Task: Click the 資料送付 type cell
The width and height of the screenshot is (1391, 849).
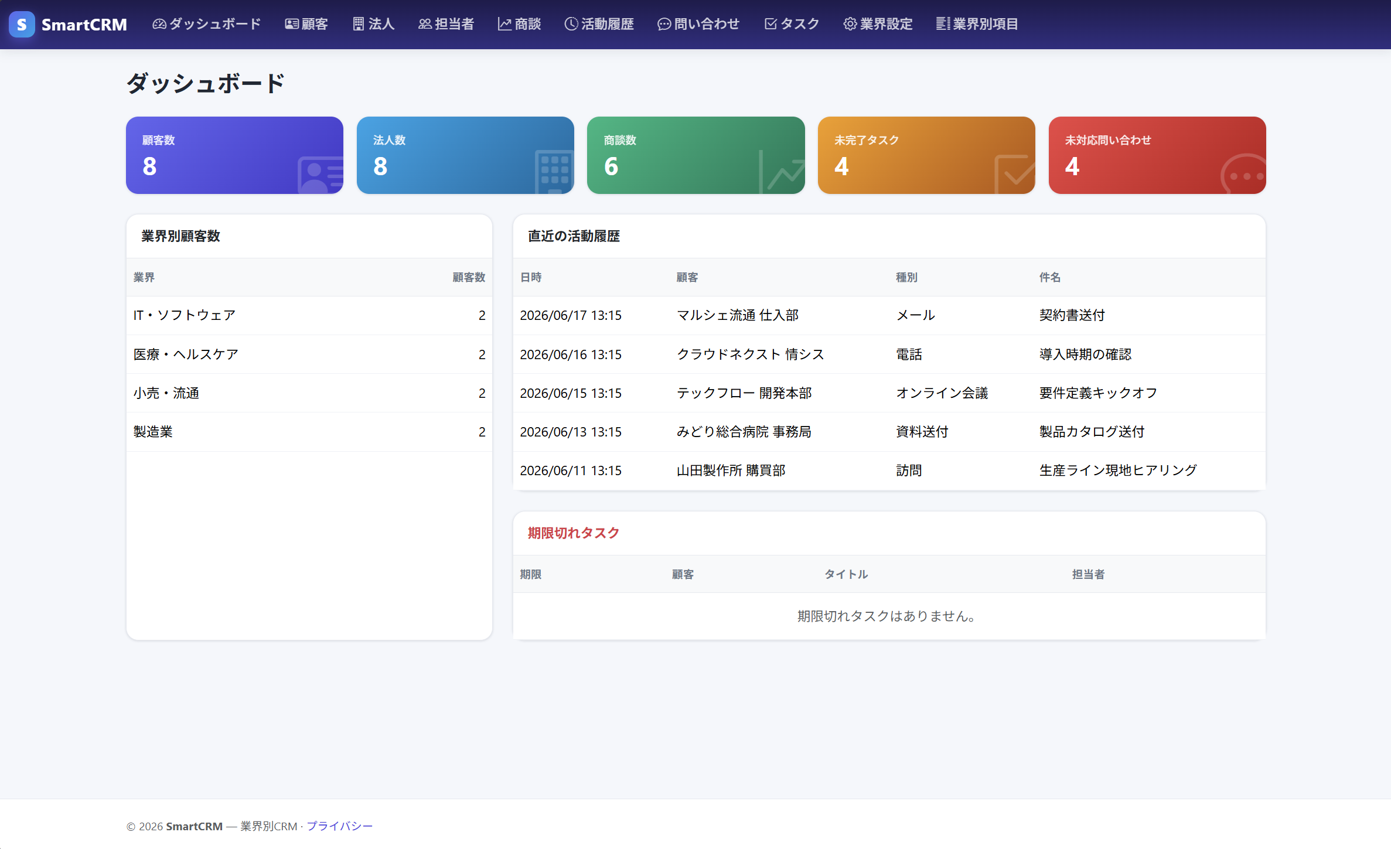Action: [922, 432]
